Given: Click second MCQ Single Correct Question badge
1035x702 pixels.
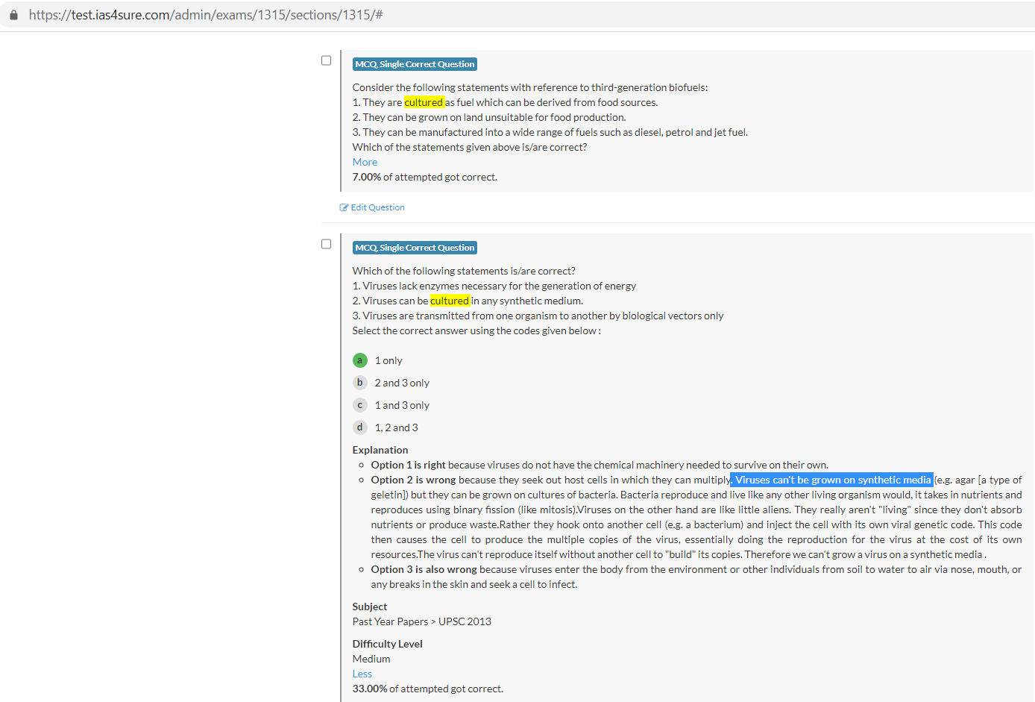Looking at the screenshot, I should 415,248.
